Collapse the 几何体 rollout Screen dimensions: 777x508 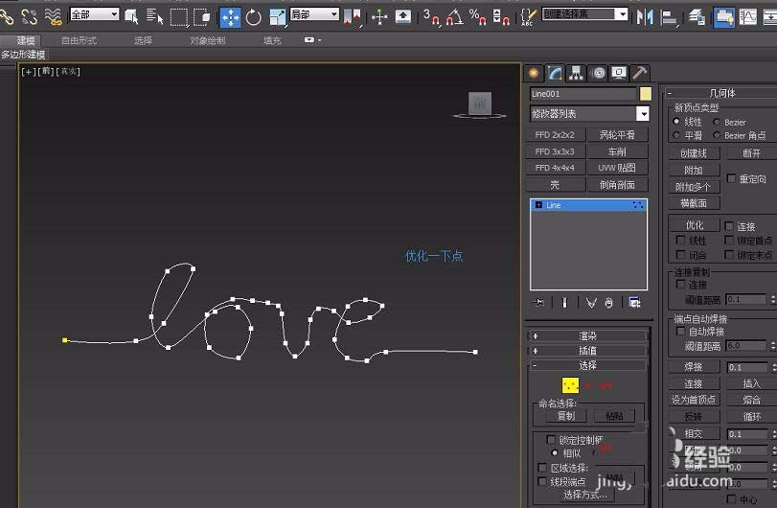coord(721,93)
